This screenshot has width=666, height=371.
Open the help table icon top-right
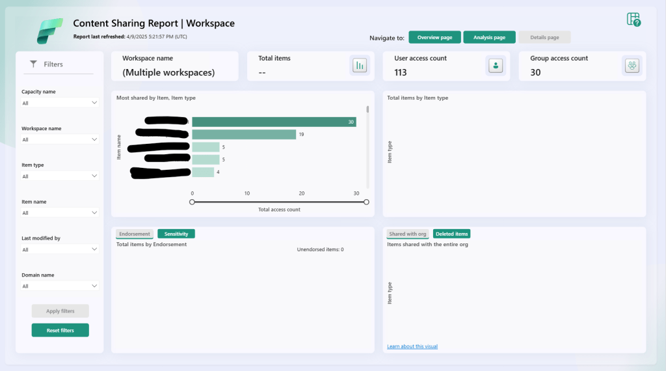point(633,20)
